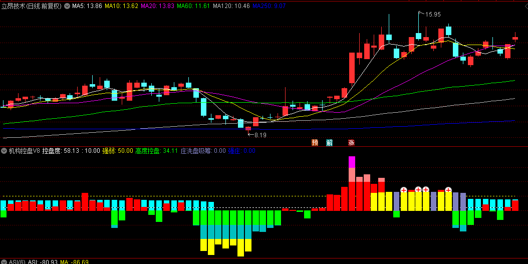Click the third plus marker from the left

coord(426,189)
